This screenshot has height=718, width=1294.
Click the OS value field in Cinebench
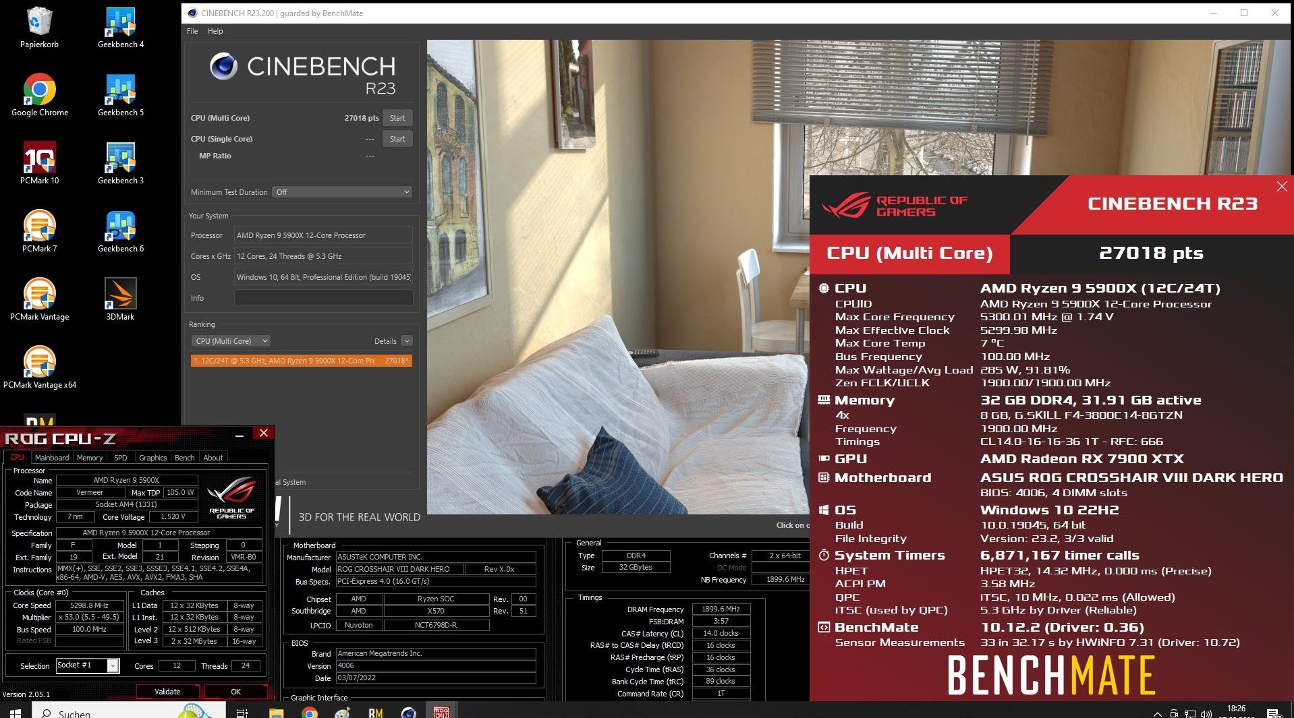click(323, 277)
